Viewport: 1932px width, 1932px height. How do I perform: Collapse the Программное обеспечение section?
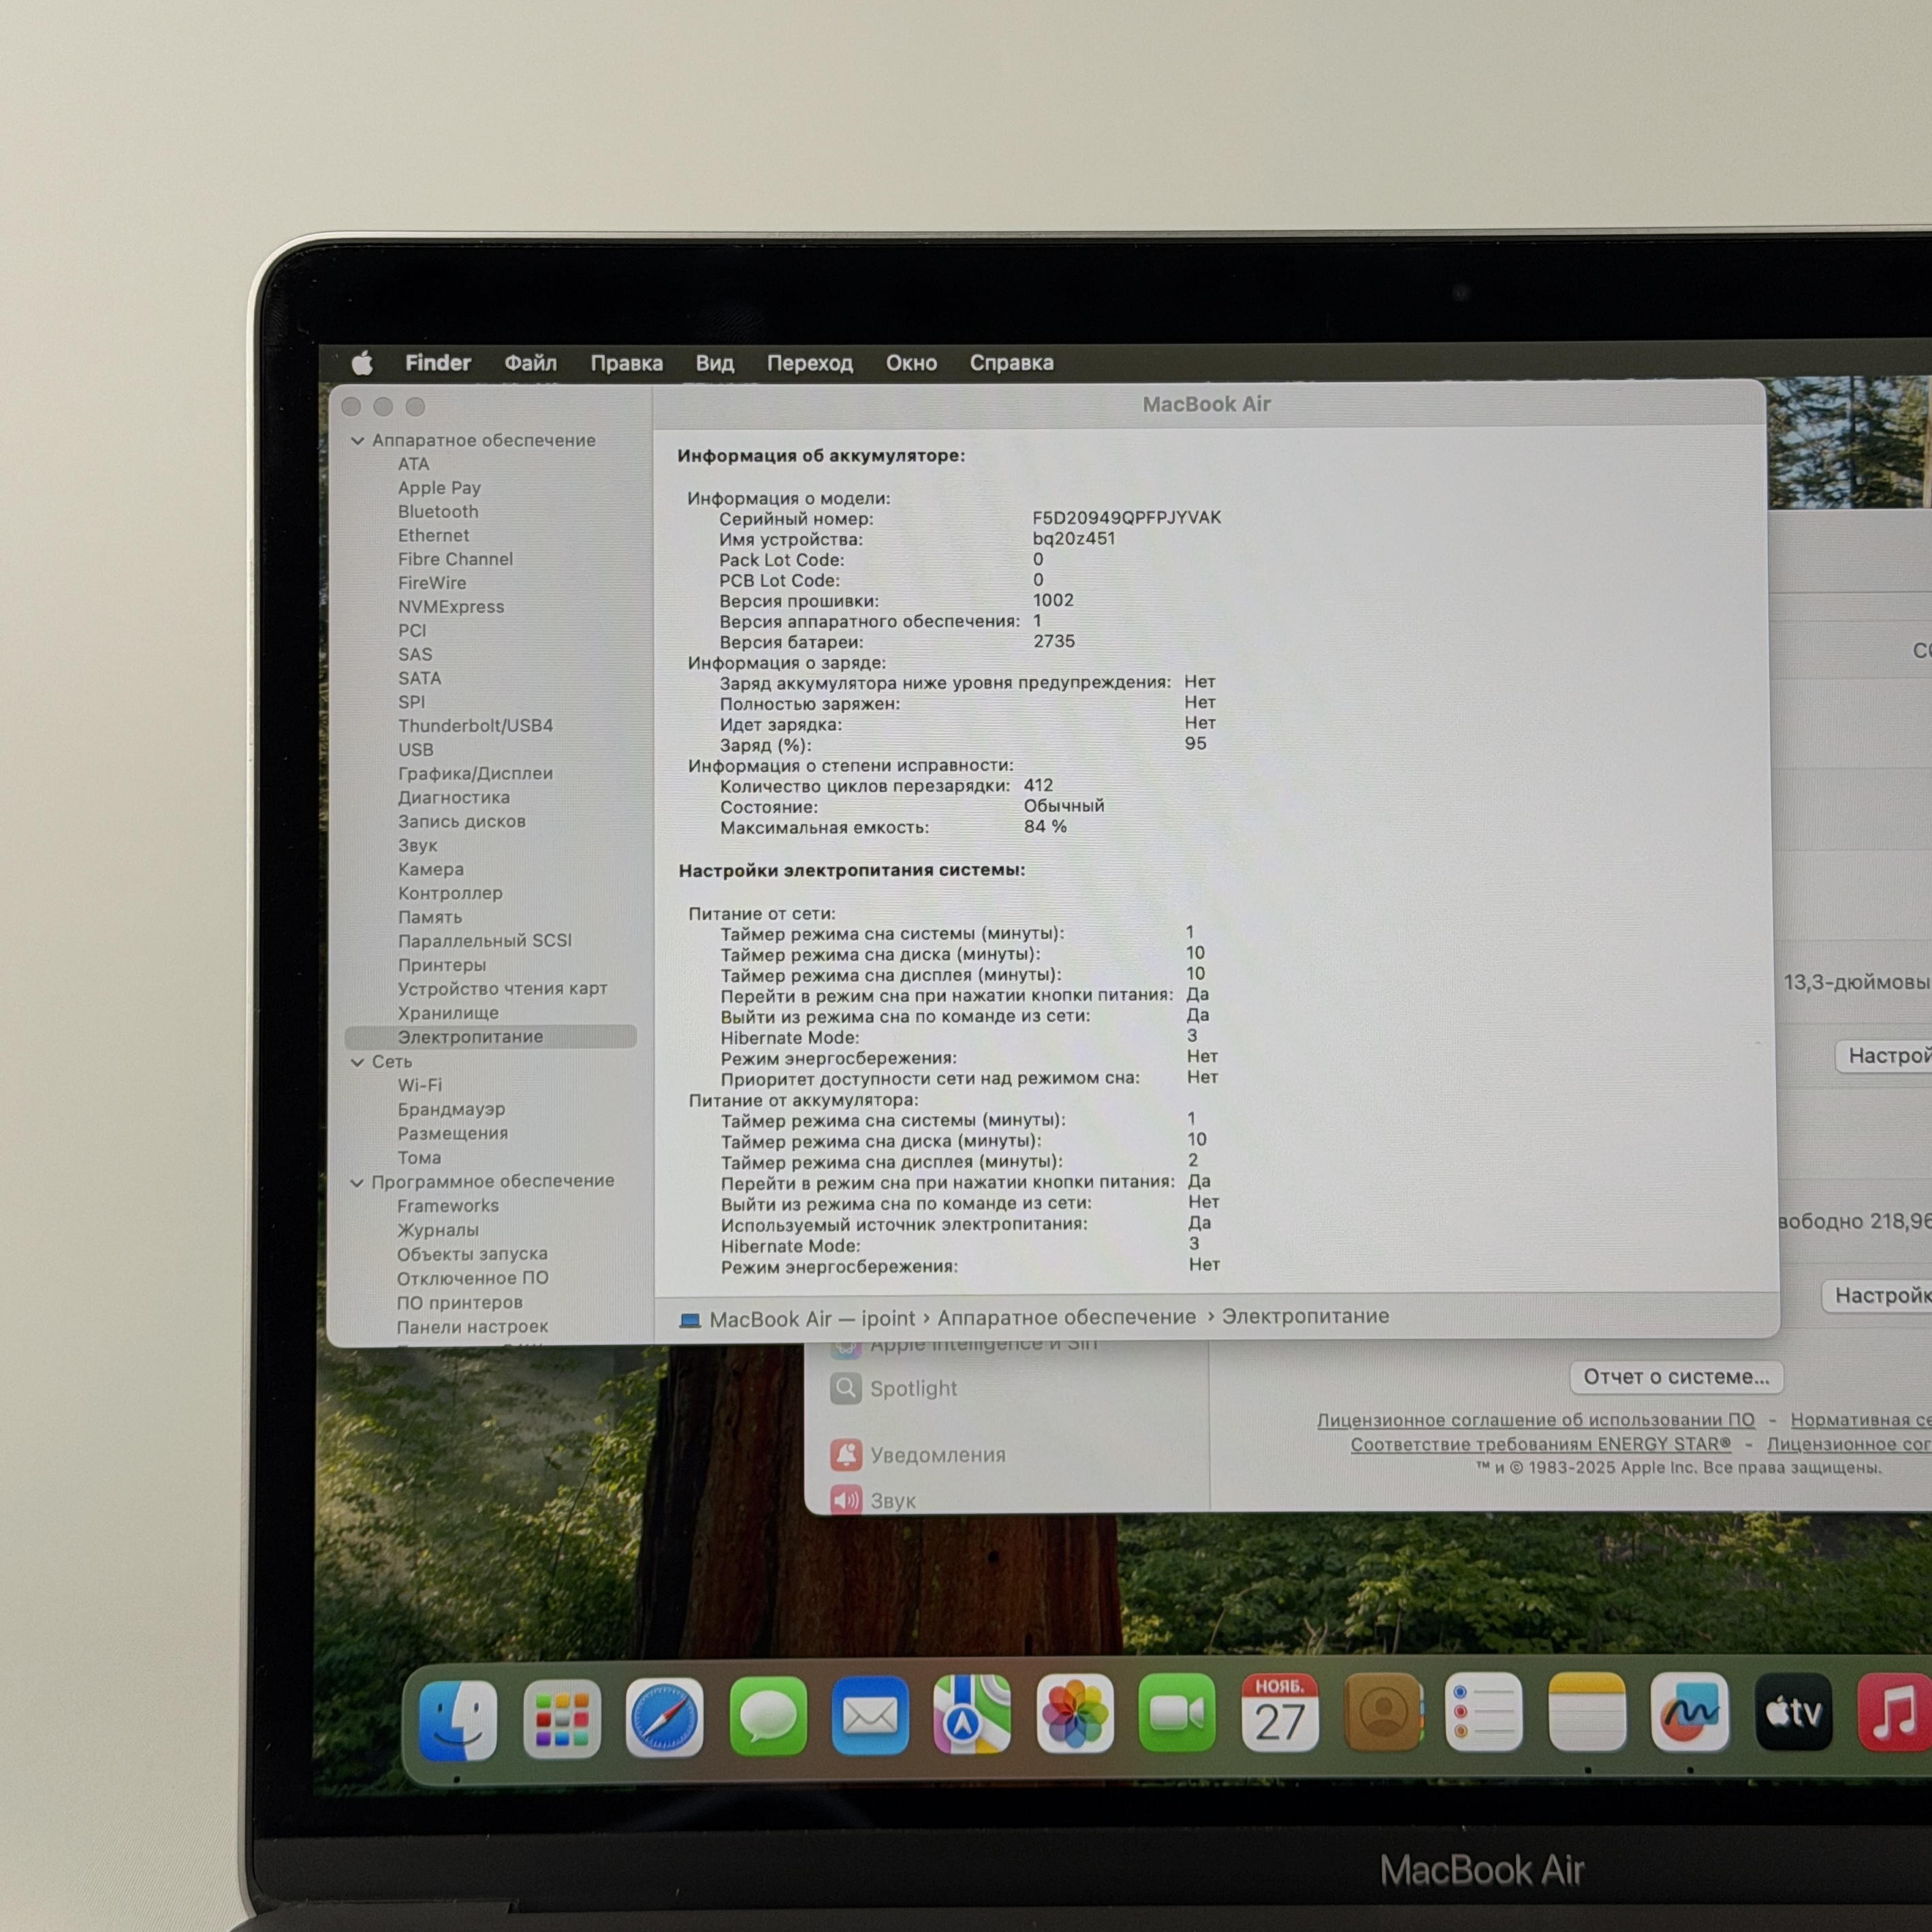coord(357,1182)
